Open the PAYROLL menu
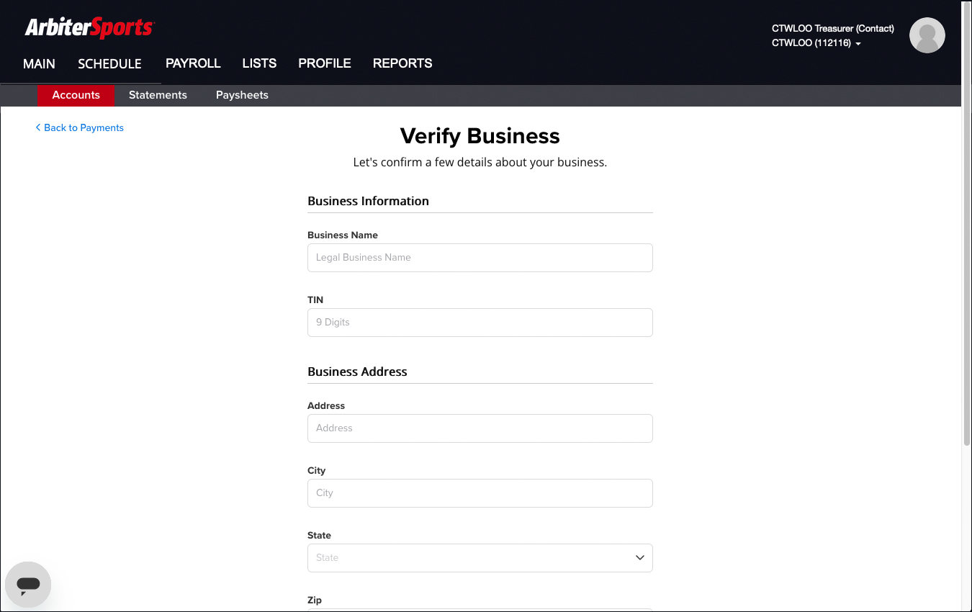 [193, 63]
